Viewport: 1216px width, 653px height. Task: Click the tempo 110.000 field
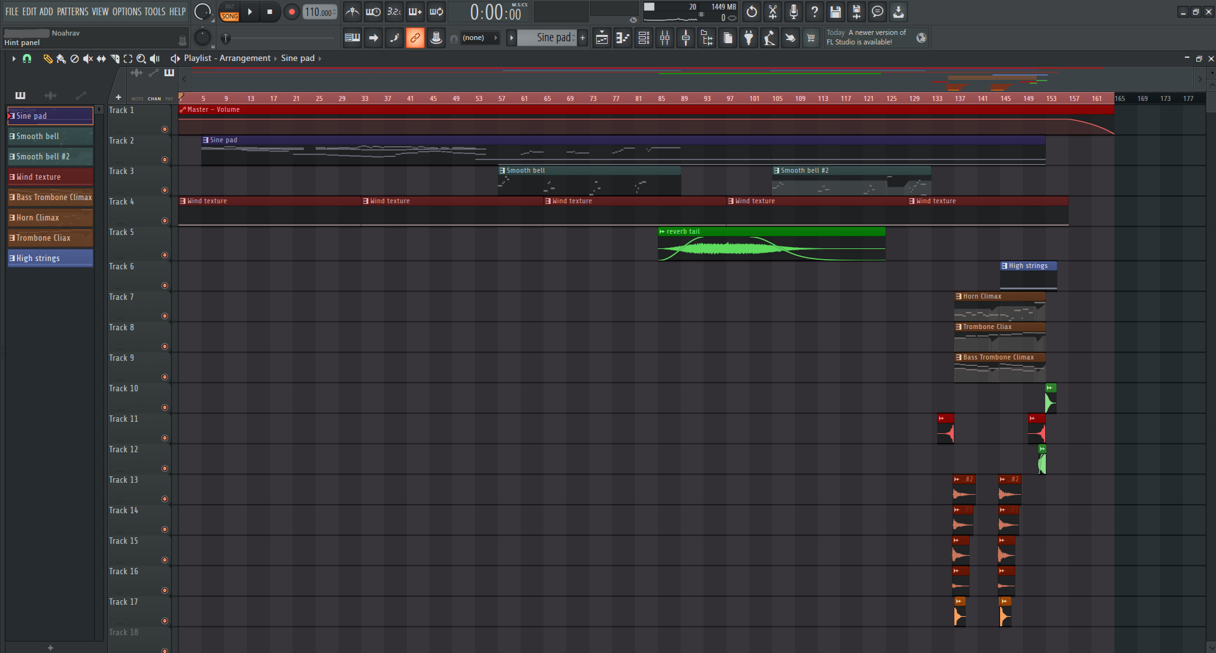click(x=320, y=12)
